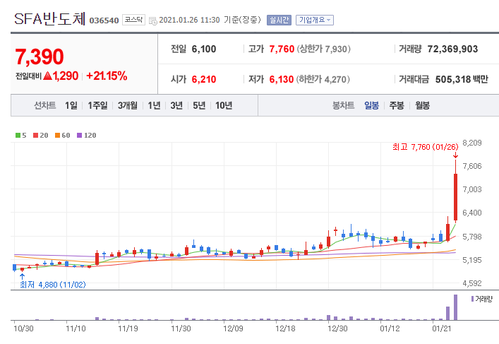Click the percent change +21.15%

[x=107, y=76]
